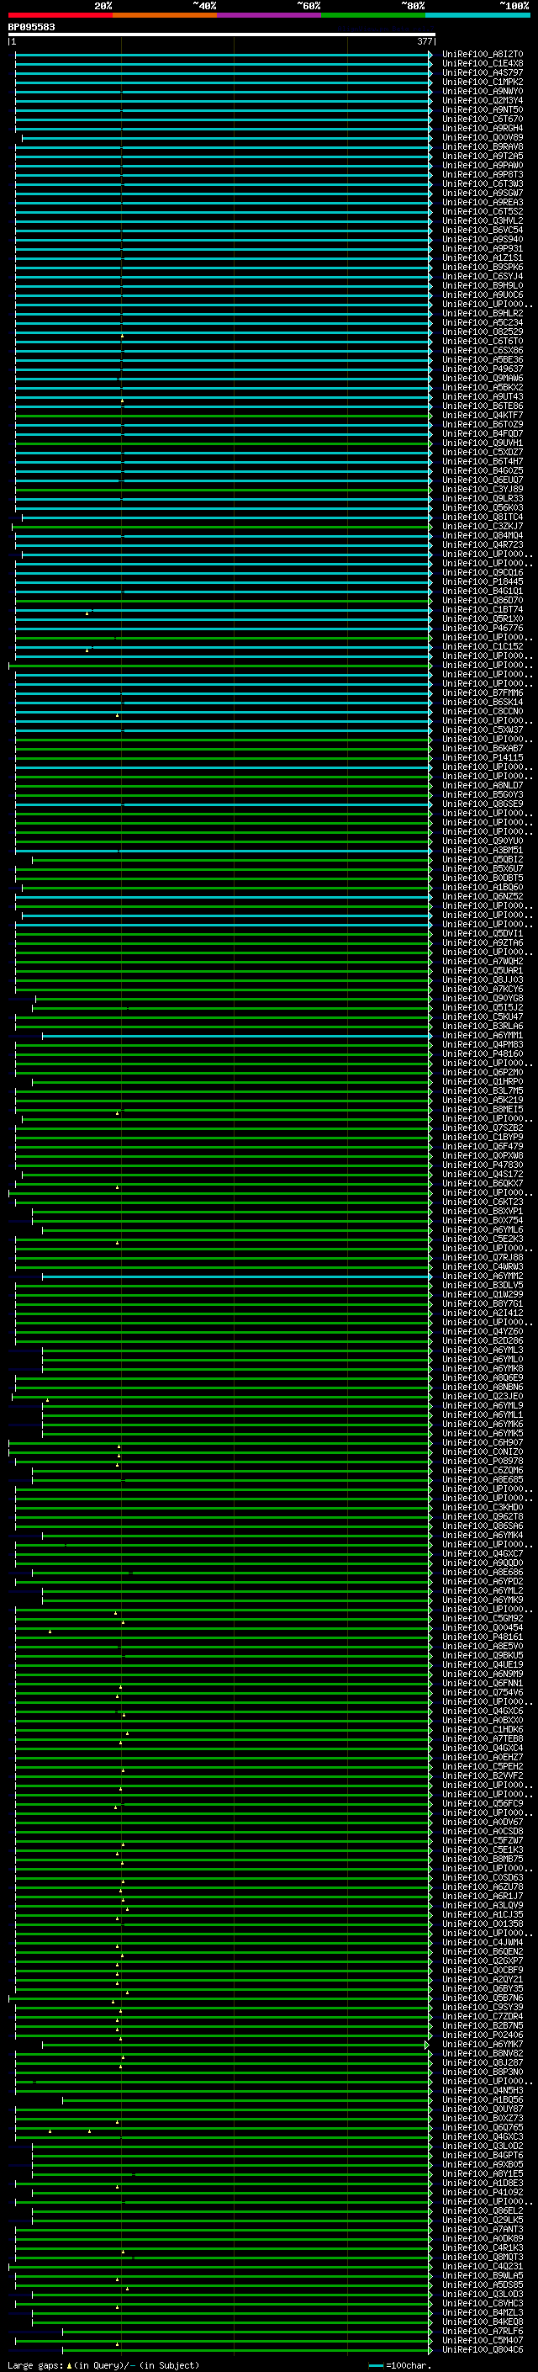Select hit UniRef100_C6T6T0
Screen dimensions: 538x2372
[483, 341]
